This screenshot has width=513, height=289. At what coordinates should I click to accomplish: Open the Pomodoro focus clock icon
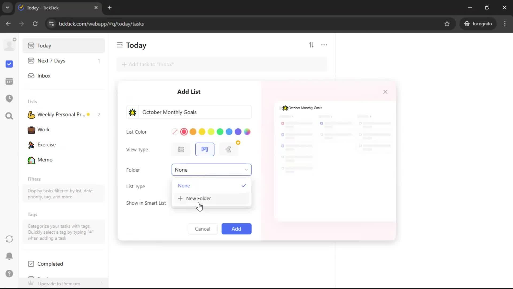point(9,98)
